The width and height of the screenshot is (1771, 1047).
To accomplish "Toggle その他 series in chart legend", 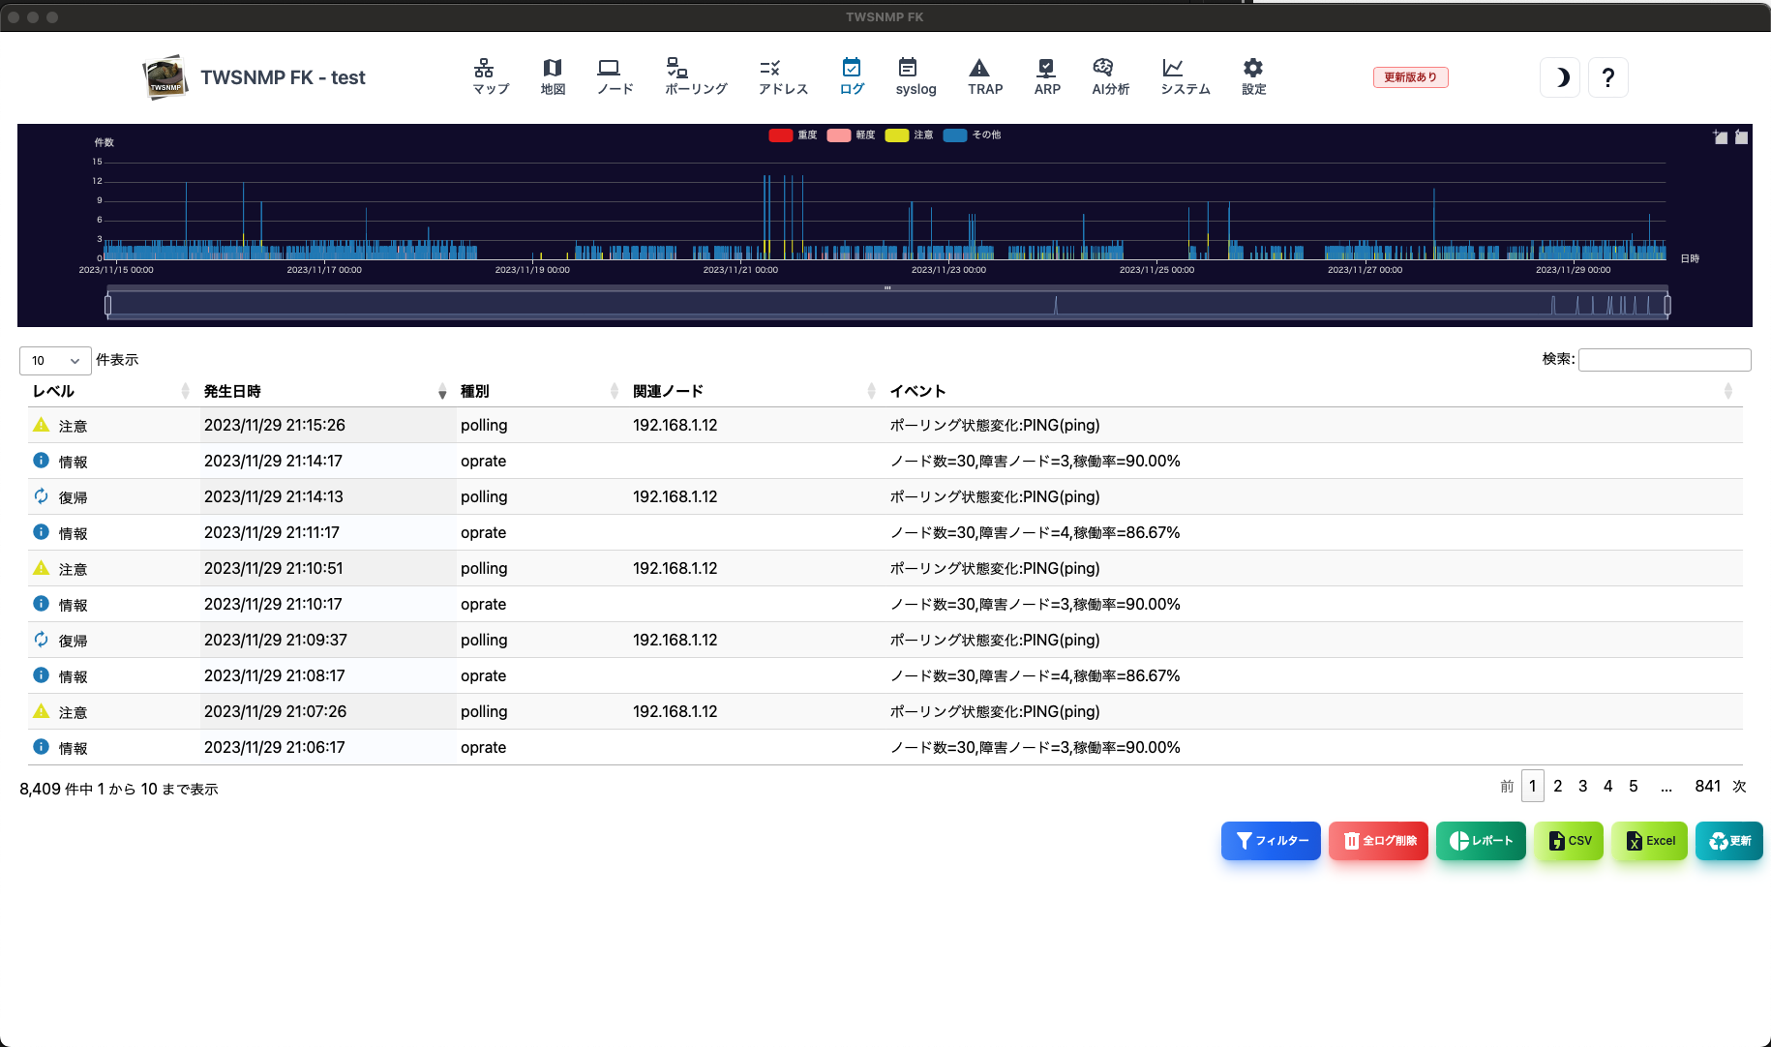I will (x=973, y=135).
